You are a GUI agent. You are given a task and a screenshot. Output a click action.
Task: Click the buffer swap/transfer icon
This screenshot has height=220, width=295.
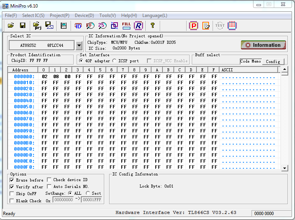tap(114, 26)
